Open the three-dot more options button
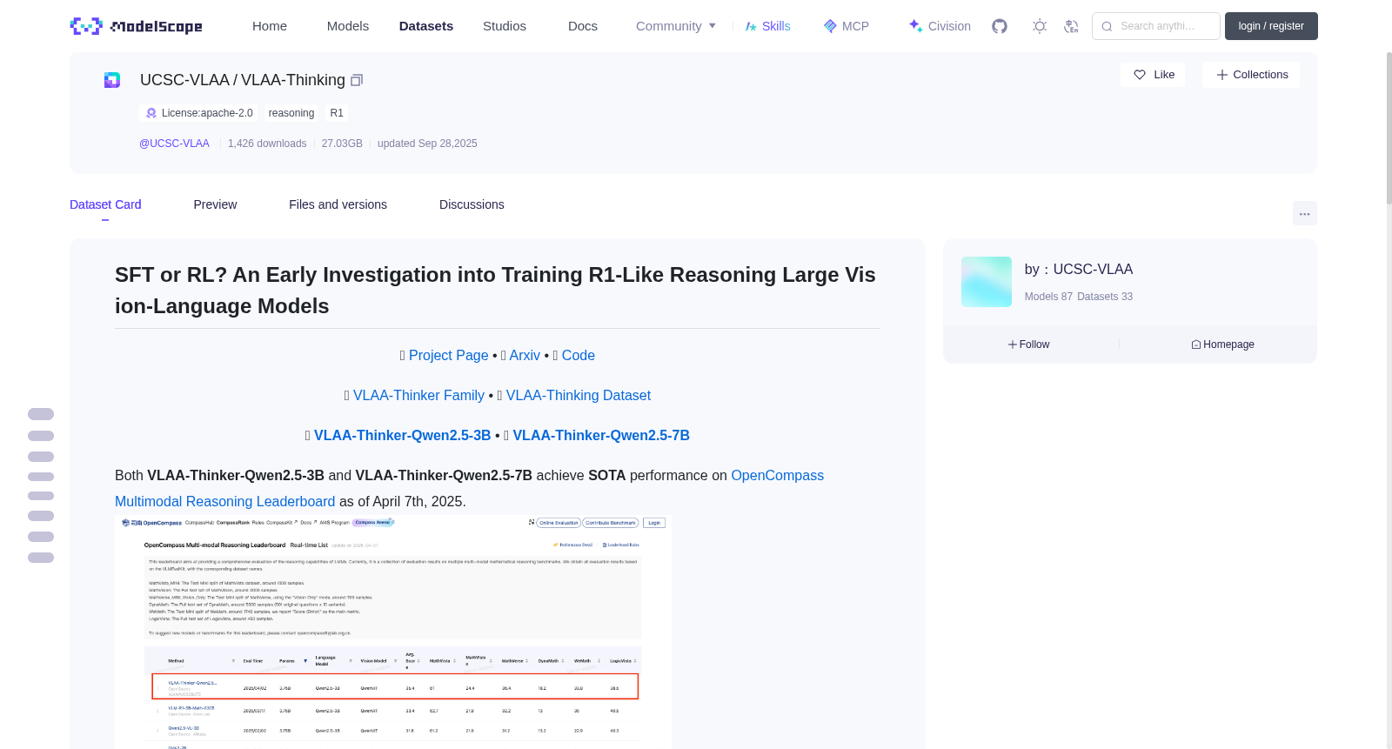The height and width of the screenshot is (749, 1392). [x=1305, y=213]
